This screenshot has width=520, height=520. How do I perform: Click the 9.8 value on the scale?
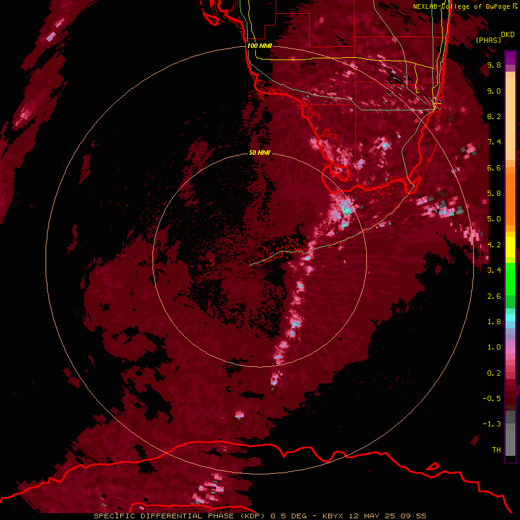click(x=494, y=65)
